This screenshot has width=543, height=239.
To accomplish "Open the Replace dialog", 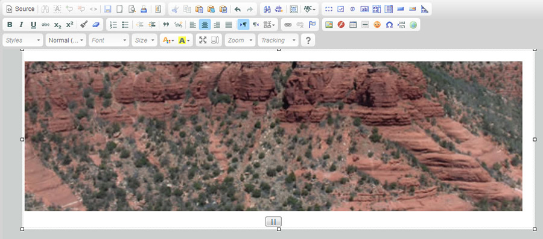I will pyautogui.click(x=279, y=9).
